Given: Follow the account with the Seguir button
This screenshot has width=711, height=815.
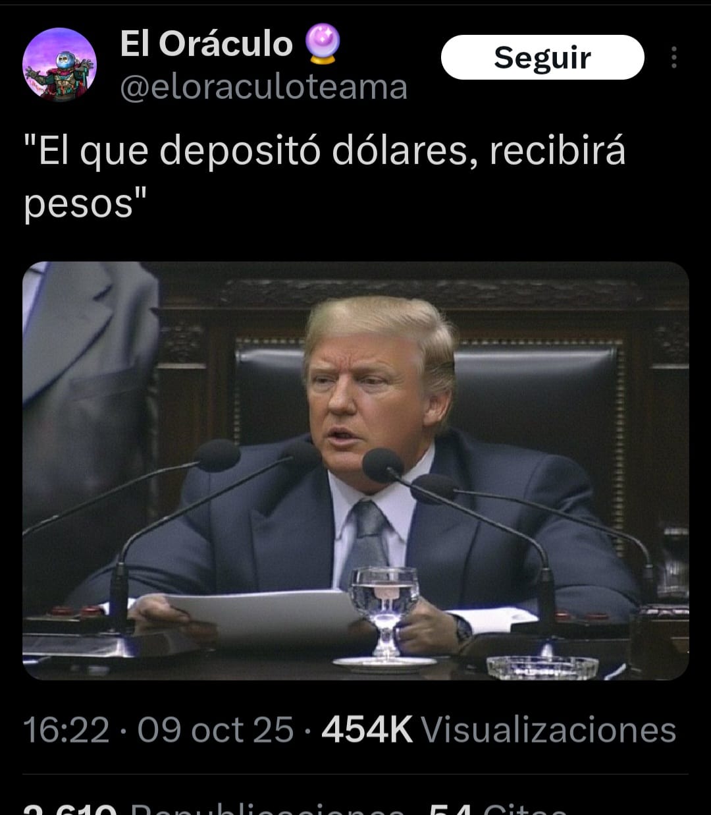Looking at the screenshot, I should [x=542, y=57].
